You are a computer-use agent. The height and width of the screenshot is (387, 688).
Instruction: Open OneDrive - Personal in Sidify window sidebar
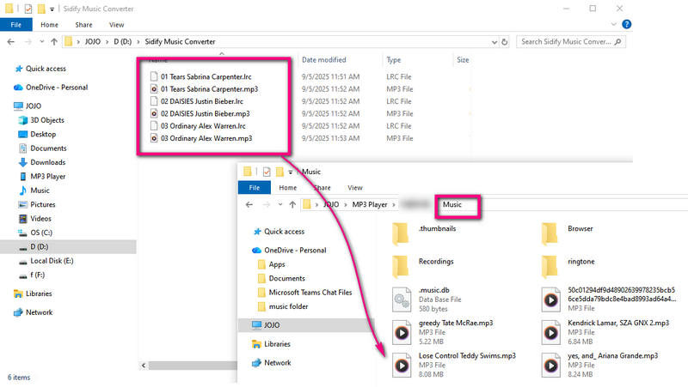pyautogui.click(x=57, y=88)
